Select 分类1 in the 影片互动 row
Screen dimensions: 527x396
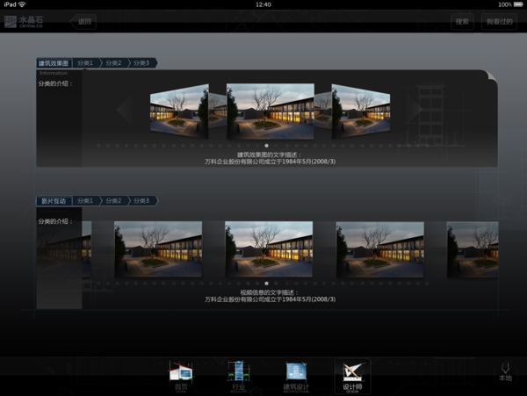[x=85, y=201]
